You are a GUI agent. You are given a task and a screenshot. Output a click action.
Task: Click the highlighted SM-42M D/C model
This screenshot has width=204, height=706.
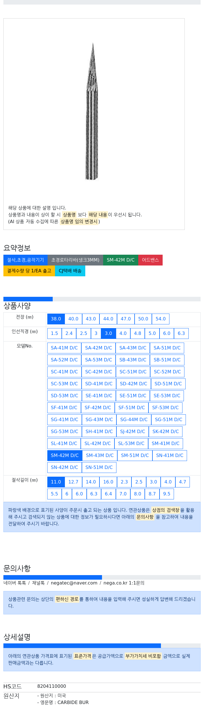pos(65,456)
